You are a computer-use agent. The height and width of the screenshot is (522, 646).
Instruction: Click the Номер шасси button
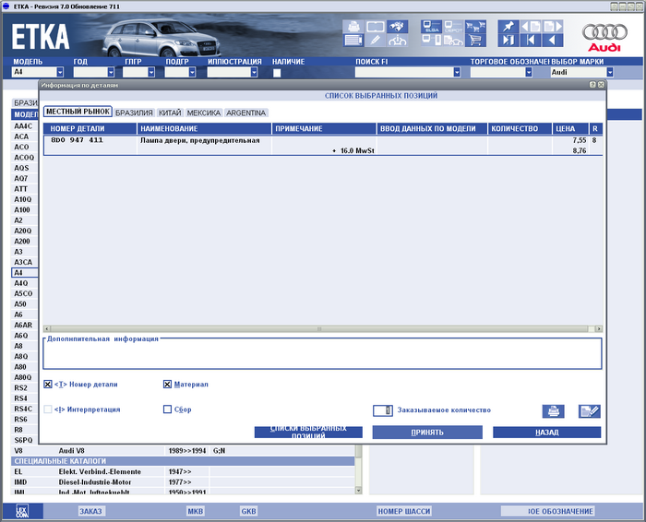404,511
